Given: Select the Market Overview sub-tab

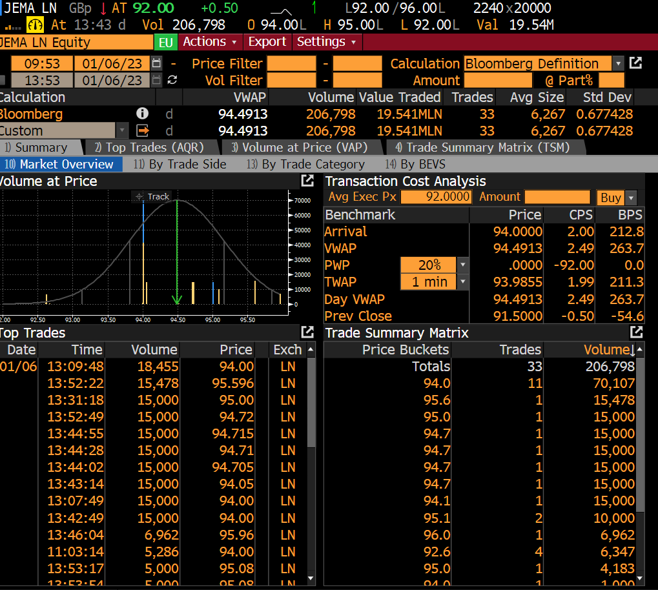Looking at the screenshot, I should tap(61, 164).
